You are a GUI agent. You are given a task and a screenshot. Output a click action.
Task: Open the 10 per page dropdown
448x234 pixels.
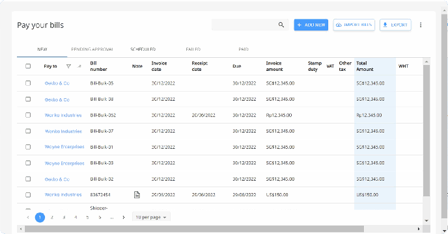(x=151, y=217)
